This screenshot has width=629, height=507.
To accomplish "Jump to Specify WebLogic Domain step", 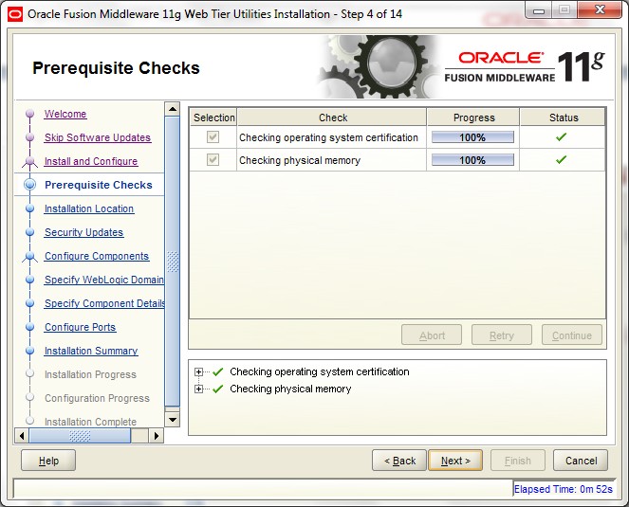I will click(104, 280).
